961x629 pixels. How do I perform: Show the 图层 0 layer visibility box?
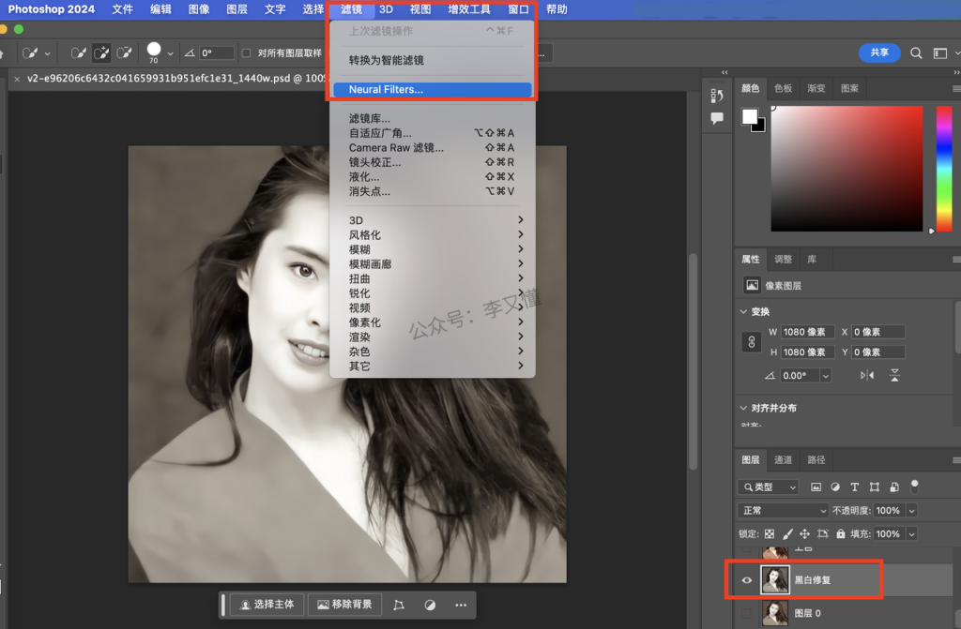pos(746,613)
